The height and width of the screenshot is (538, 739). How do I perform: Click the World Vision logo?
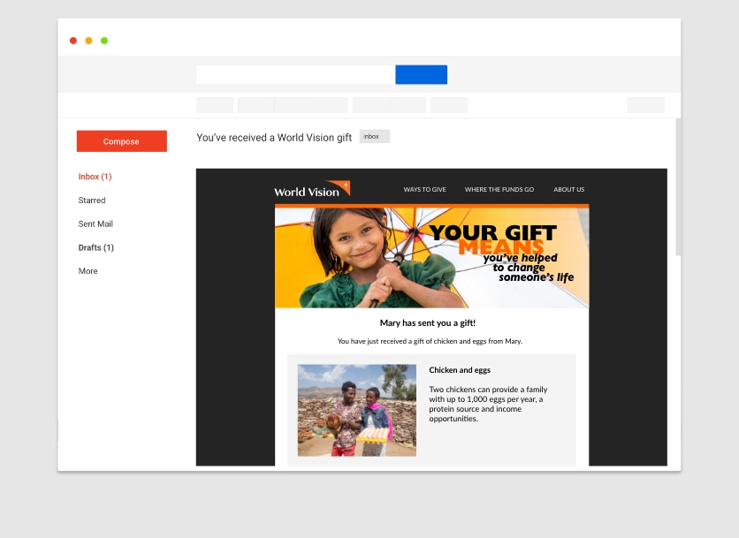[312, 189]
